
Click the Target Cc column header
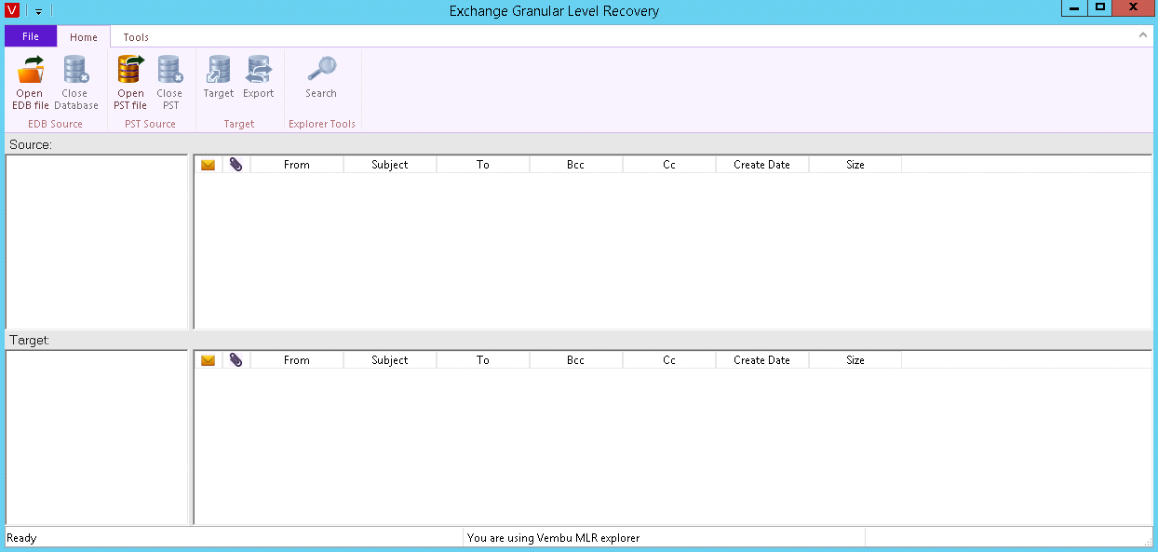click(x=669, y=360)
